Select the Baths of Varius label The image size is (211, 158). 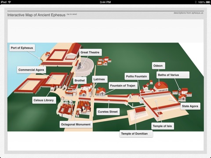coord(173,75)
